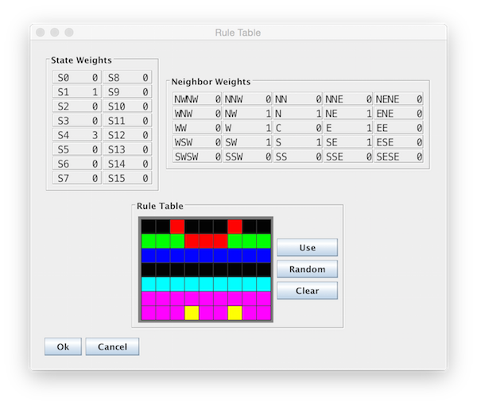Select the S13 weight field
The height and width of the screenshot is (406, 477).
coord(127,149)
